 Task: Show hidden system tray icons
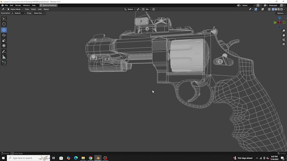(x=257, y=158)
